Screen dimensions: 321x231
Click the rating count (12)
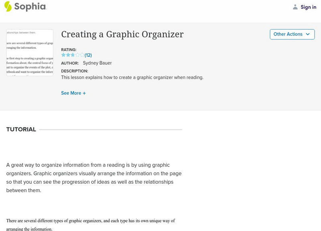pos(88,55)
